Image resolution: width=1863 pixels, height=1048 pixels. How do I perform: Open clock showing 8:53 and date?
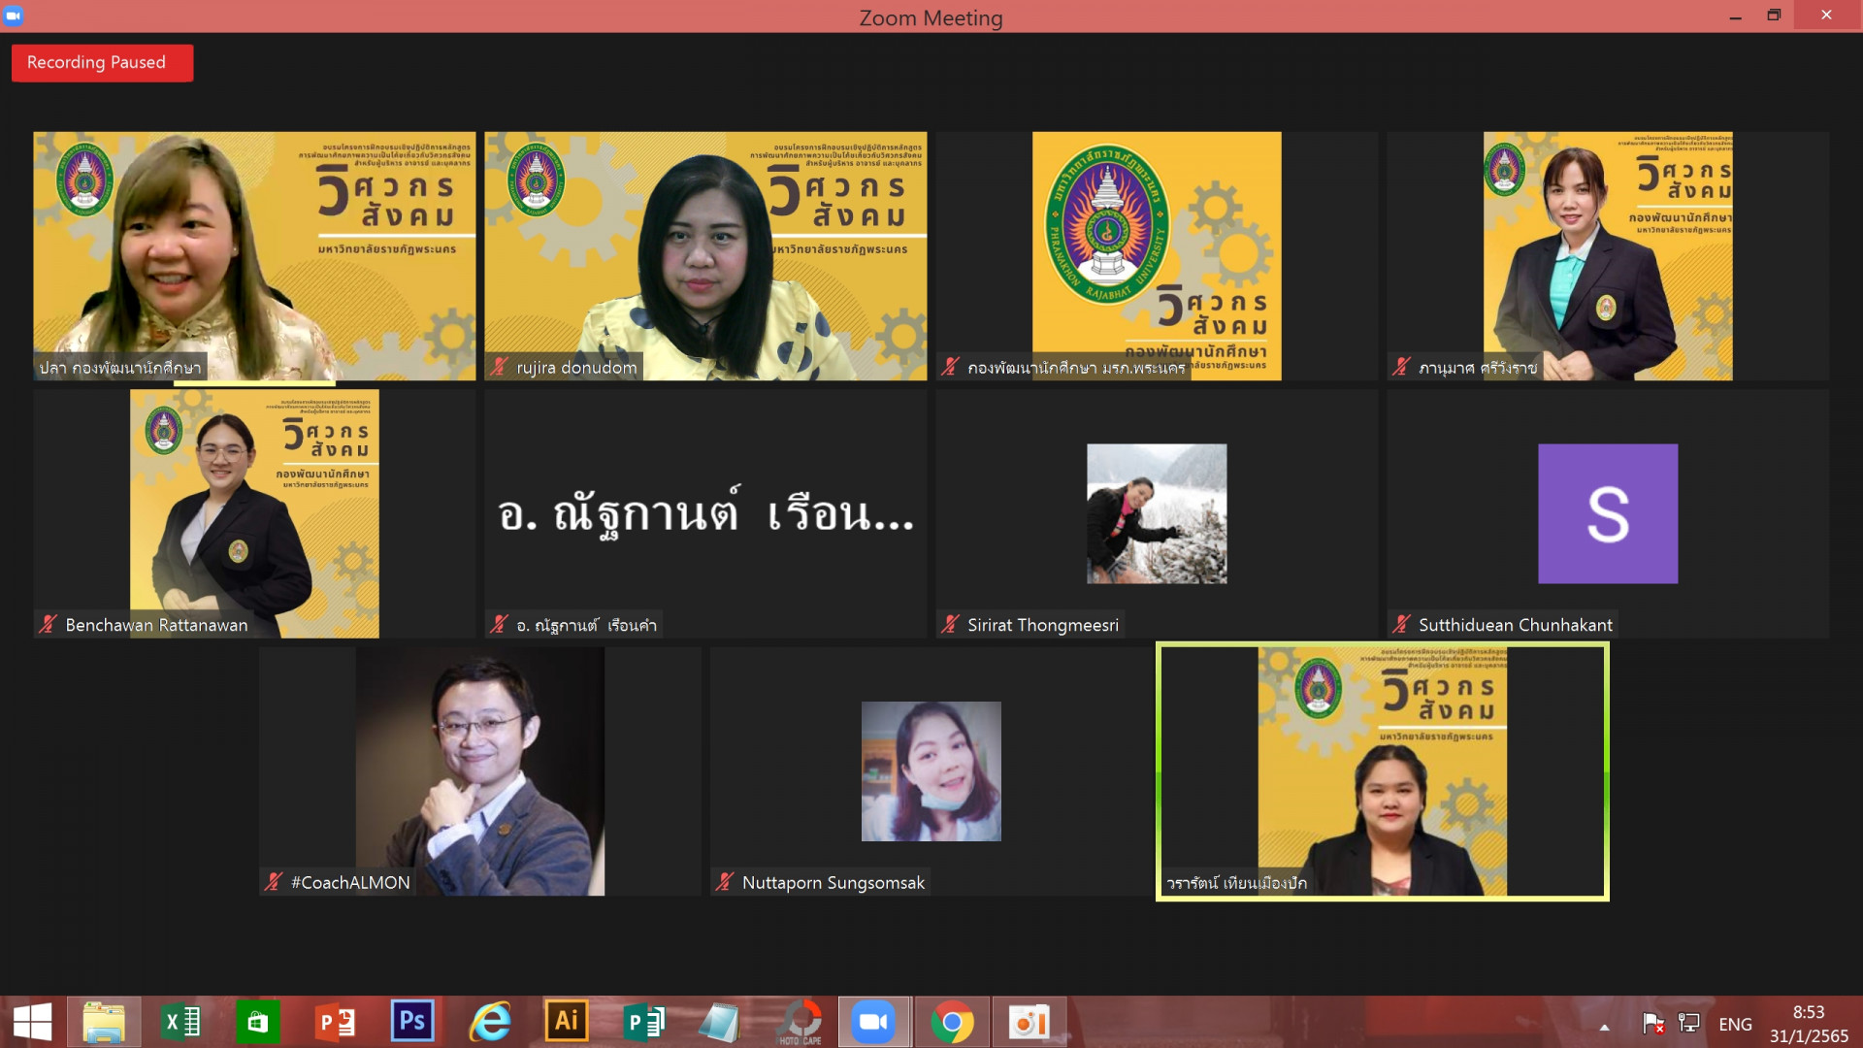(1809, 1024)
